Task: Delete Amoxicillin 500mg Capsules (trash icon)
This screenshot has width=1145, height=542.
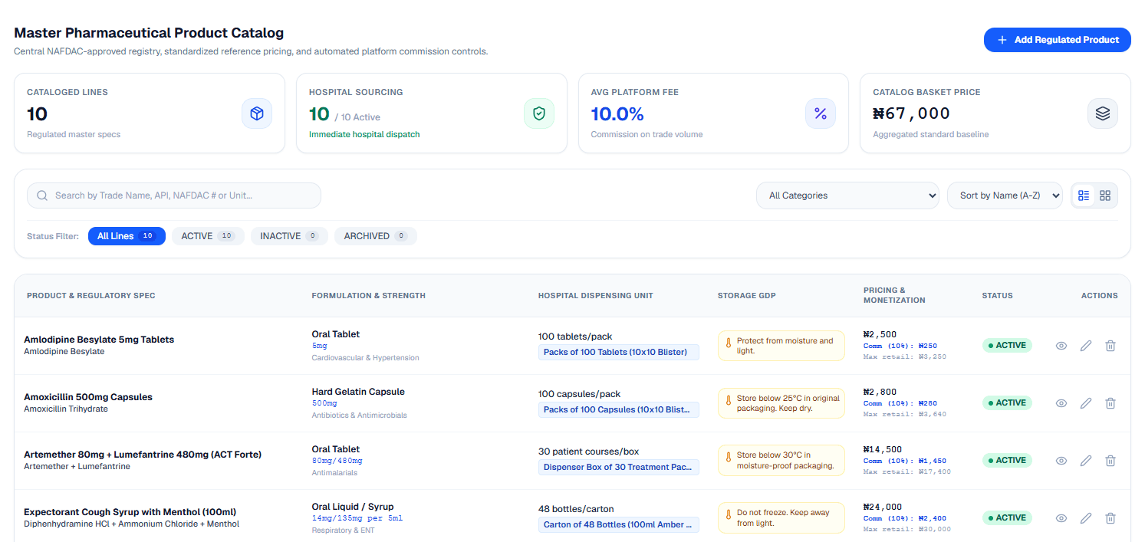Action: pyautogui.click(x=1110, y=403)
